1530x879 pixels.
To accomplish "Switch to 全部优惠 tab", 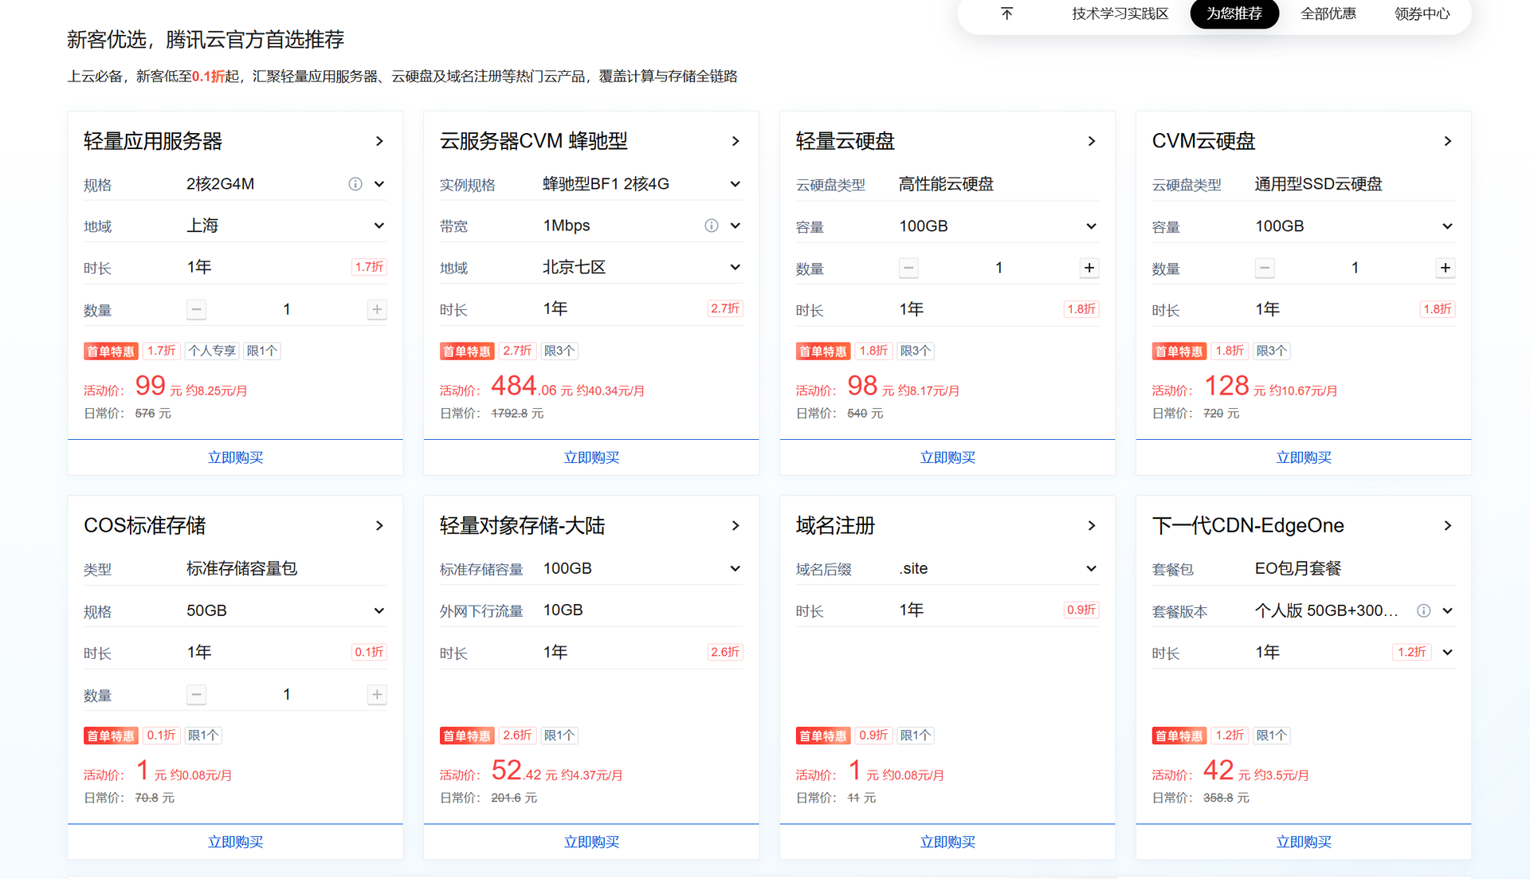I will click(x=1328, y=14).
